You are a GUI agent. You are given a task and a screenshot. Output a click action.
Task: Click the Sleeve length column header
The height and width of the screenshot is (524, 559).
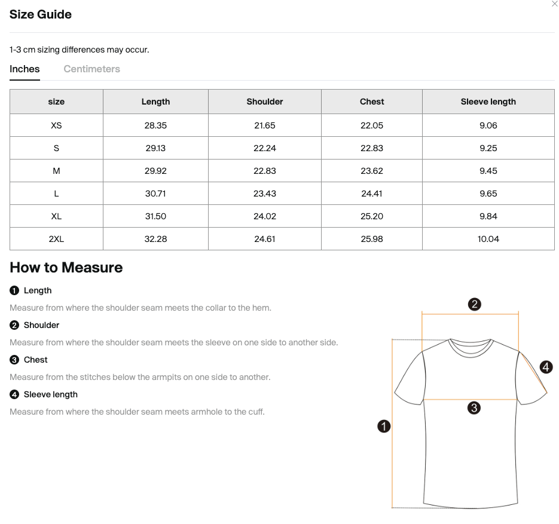pyautogui.click(x=488, y=102)
